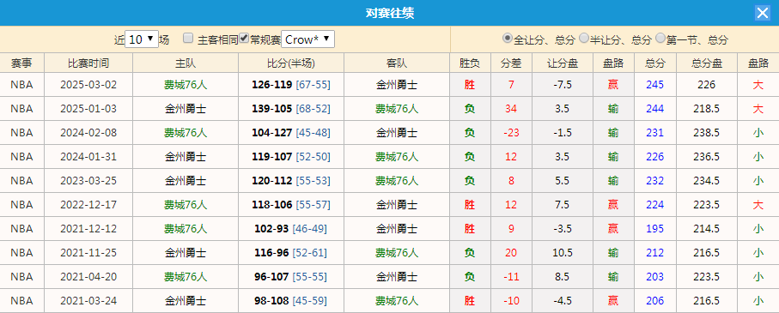Image resolution: width=779 pixels, height=313 pixels.
Task: Click handicap value 10.5
Action: [563, 252]
